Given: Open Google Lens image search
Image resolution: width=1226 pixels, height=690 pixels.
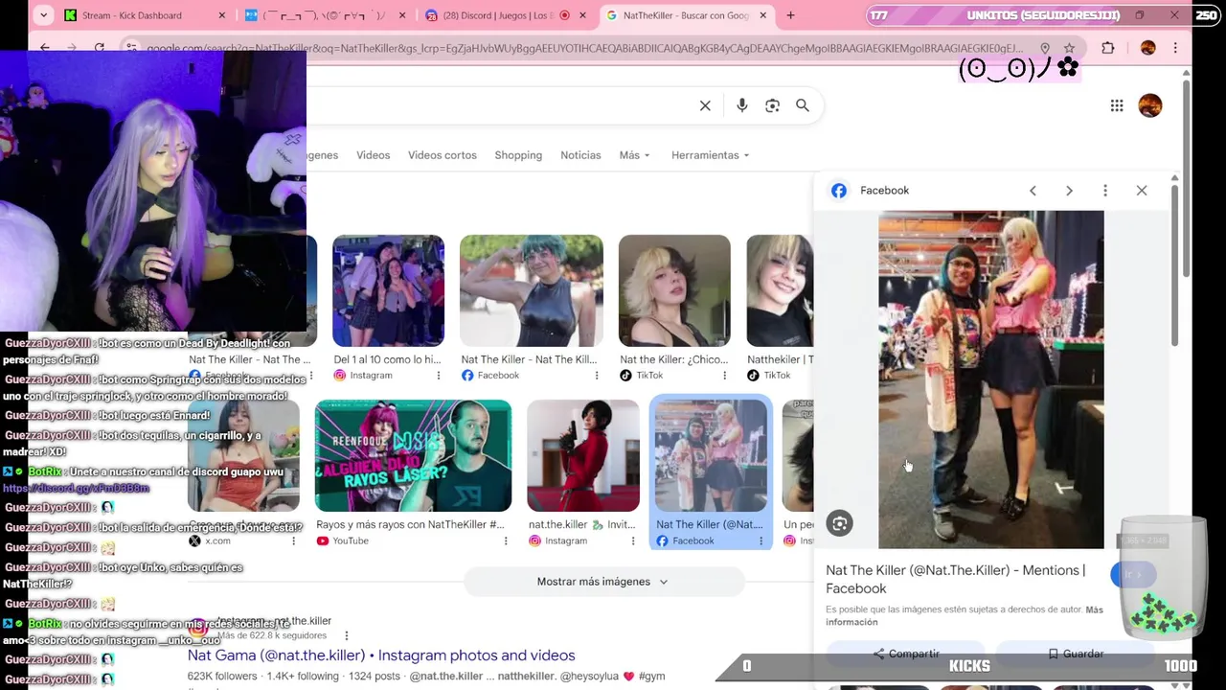Looking at the screenshot, I should pos(772,105).
